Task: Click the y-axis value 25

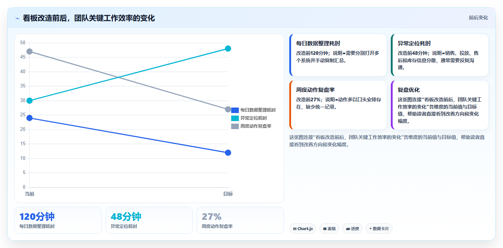Action: 23,115
